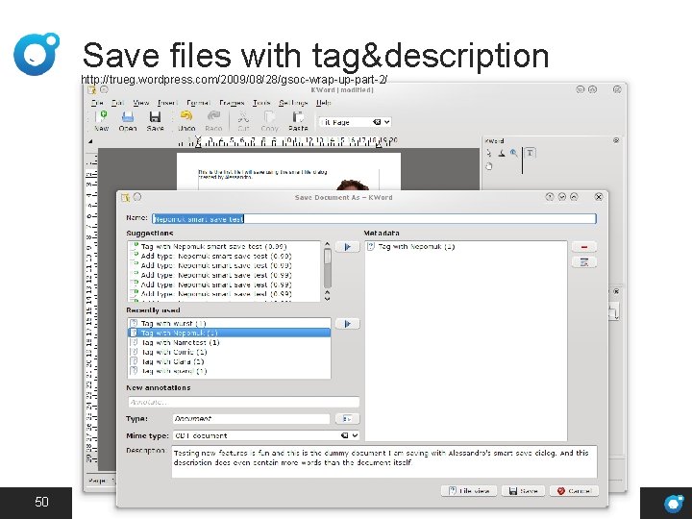
Task: Click inside the Description text box
Action: [x=383, y=461]
